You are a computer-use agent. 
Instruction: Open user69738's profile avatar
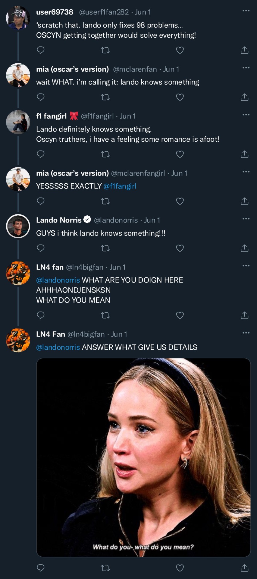[x=18, y=18]
